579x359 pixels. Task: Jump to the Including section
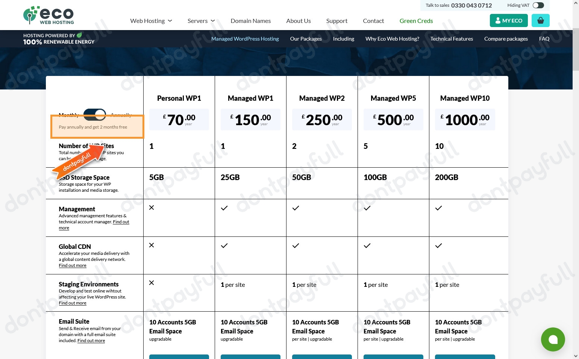pyautogui.click(x=344, y=39)
